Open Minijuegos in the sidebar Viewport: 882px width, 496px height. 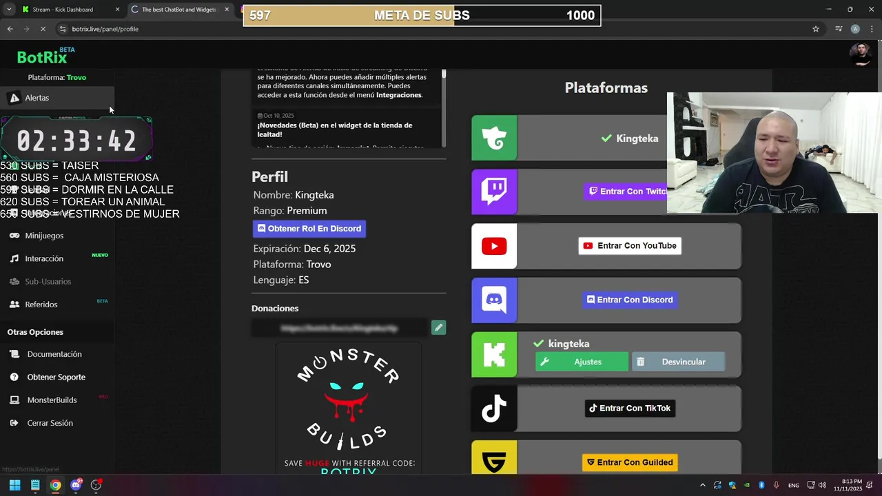[x=57, y=236]
